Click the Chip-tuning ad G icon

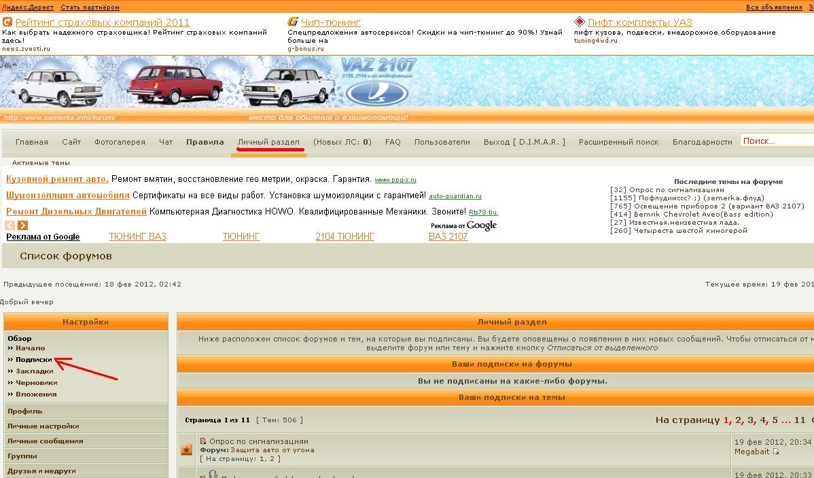click(x=293, y=22)
